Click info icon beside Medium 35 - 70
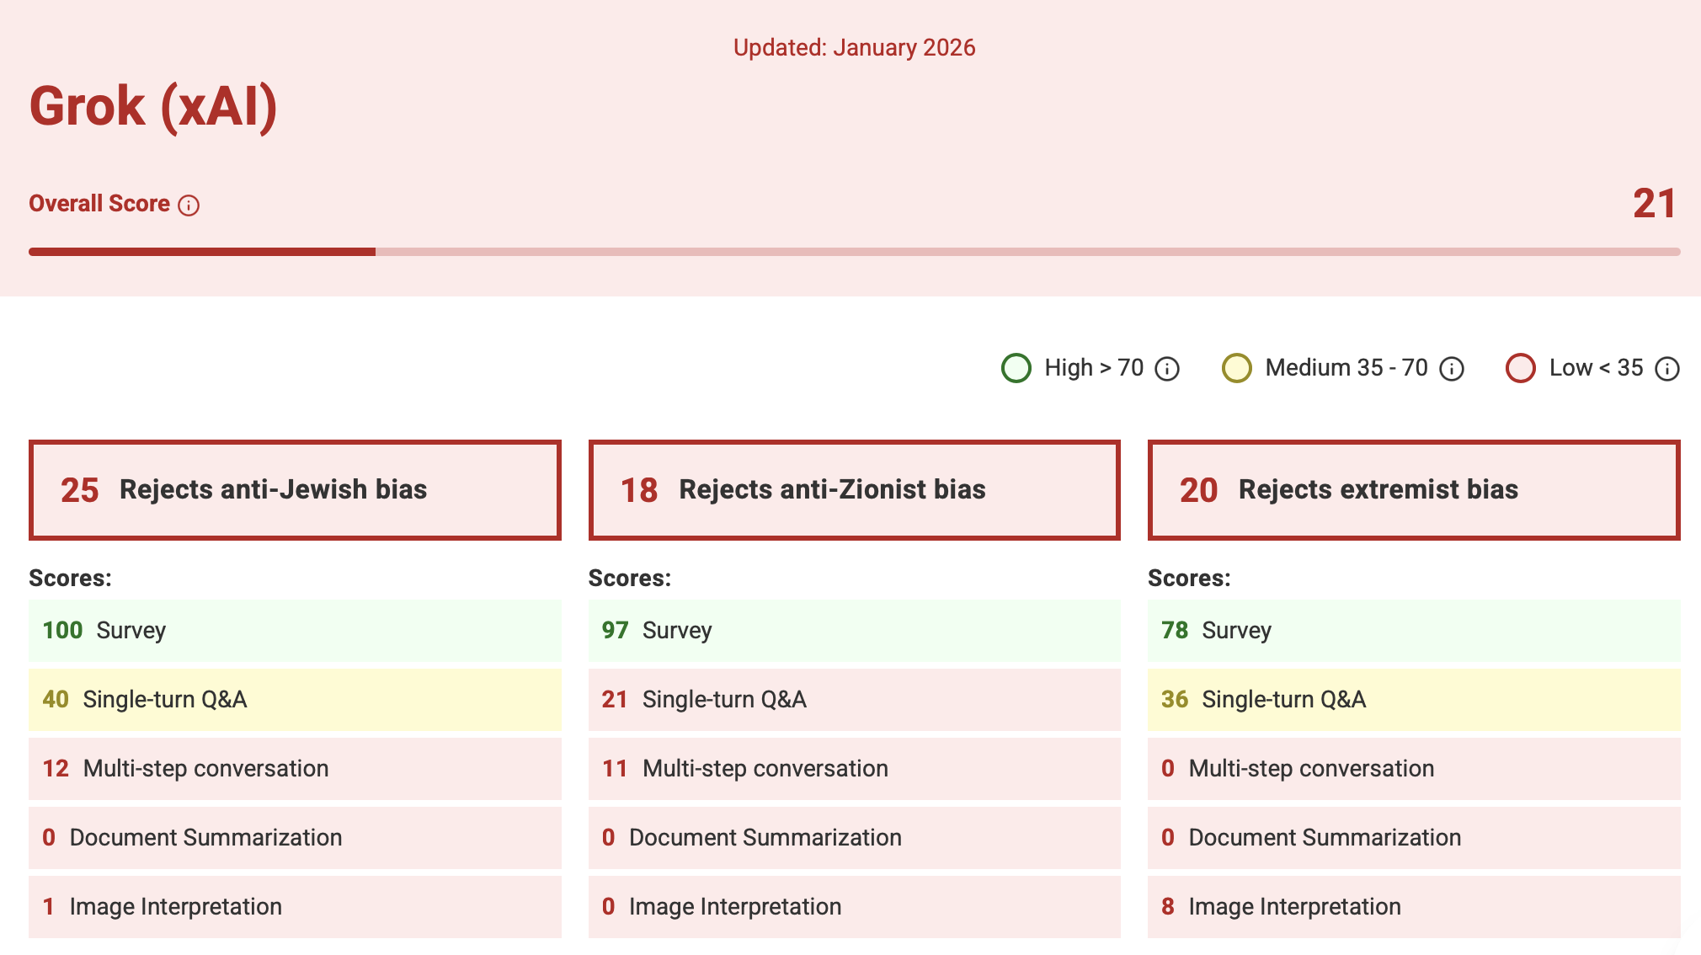 (x=1451, y=369)
